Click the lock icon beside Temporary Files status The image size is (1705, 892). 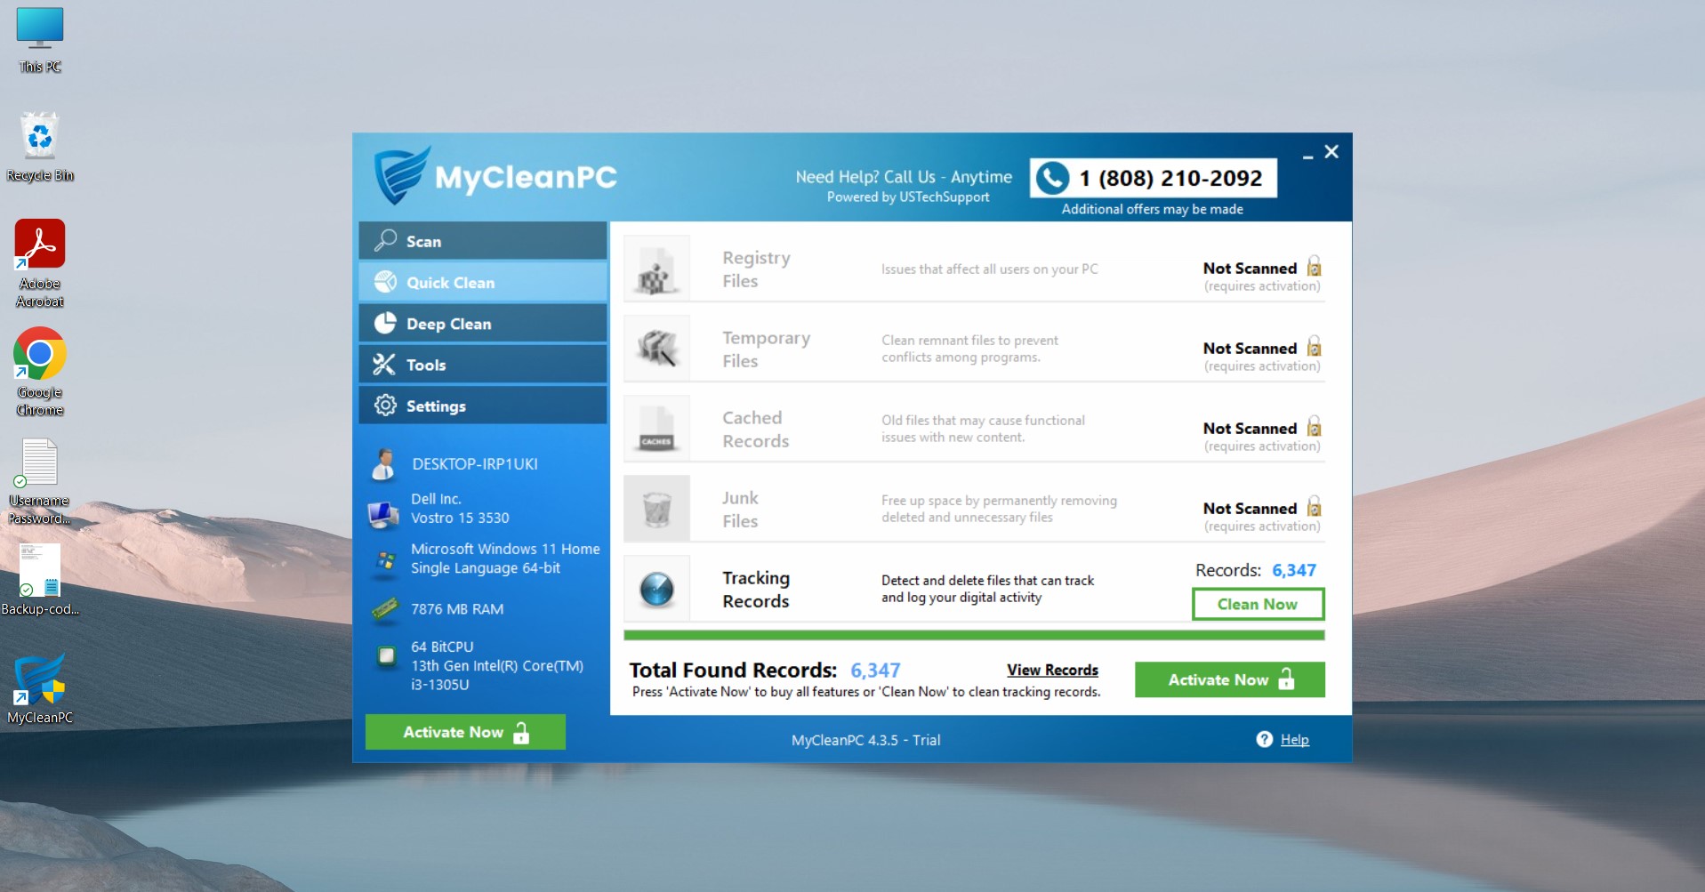tap(1314, 346)
